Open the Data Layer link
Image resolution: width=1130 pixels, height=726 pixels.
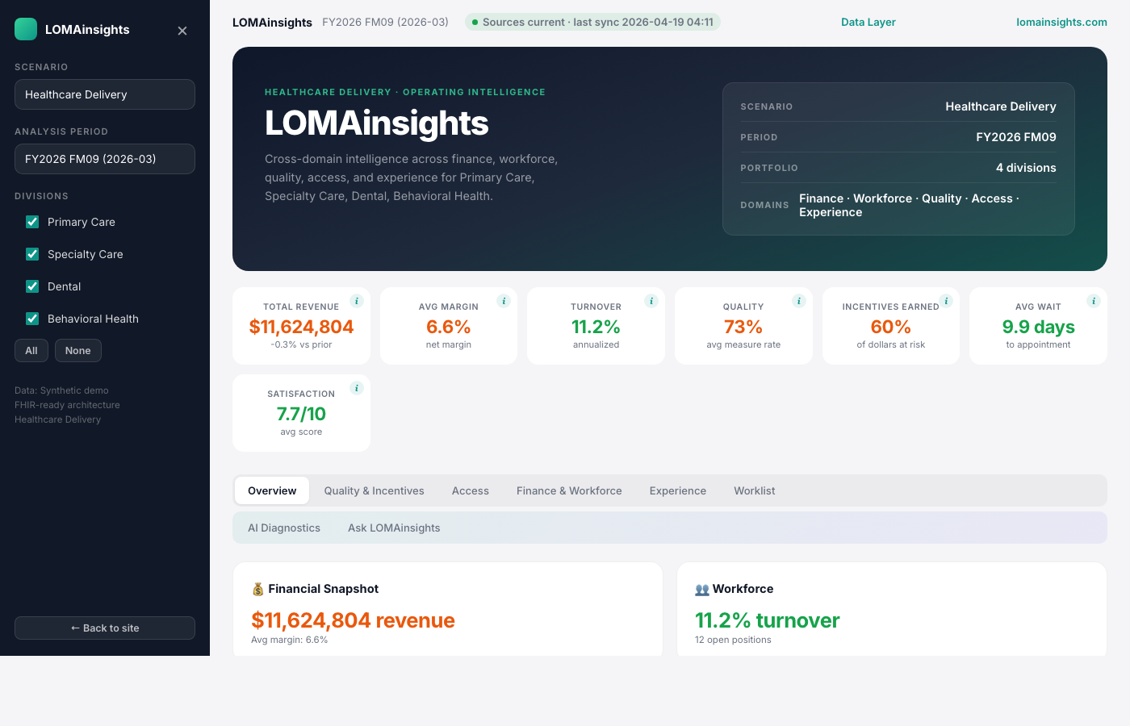point(868,23)
